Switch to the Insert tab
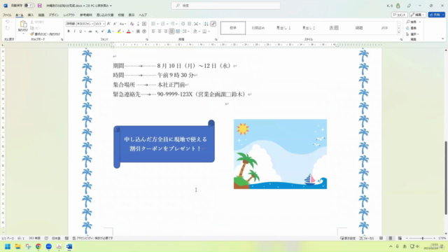Screen dimensions: 448x252 [31, 15]
